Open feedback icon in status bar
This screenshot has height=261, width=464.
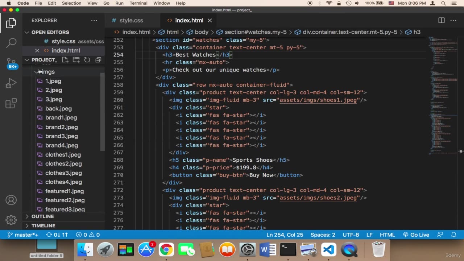pyautogui.click(x=440, y=235)
